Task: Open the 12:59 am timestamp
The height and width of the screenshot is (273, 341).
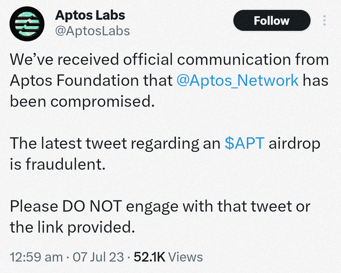Action: [36, 257]
